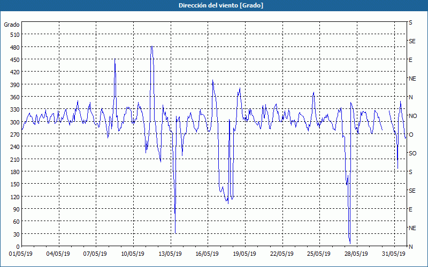This screenshot has width=428, height=267.
Task: Select the right-axis 'NE' label level with 390
Action: [412, 78]
